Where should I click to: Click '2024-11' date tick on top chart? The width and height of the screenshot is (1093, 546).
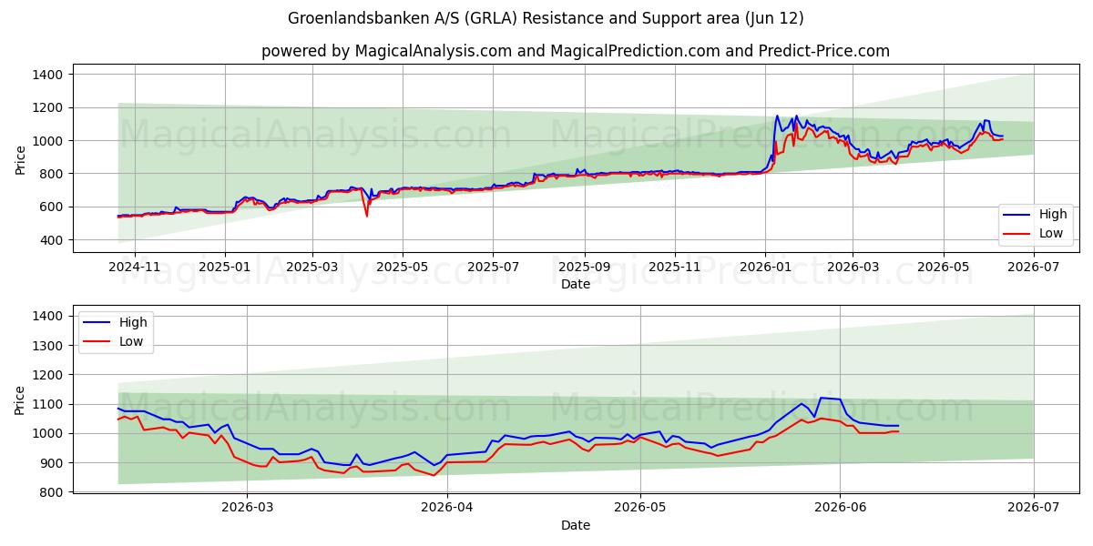[x=134, y=268]
